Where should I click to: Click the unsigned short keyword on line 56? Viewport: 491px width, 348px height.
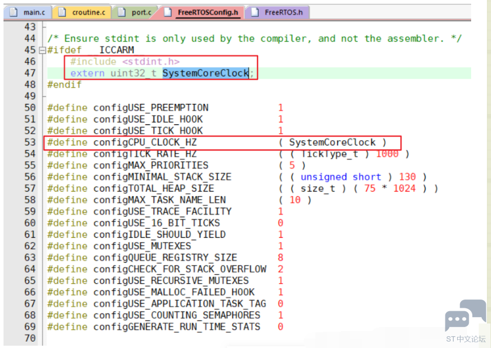click(341, 177)
